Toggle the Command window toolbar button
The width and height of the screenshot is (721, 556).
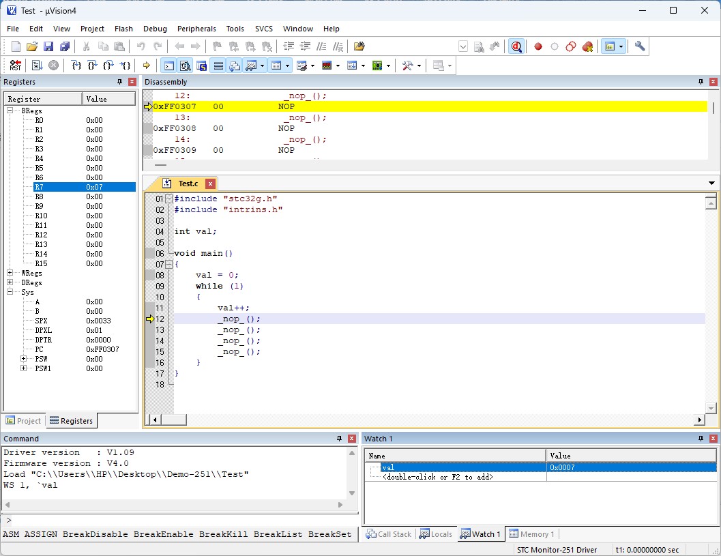tap(169, 65)
